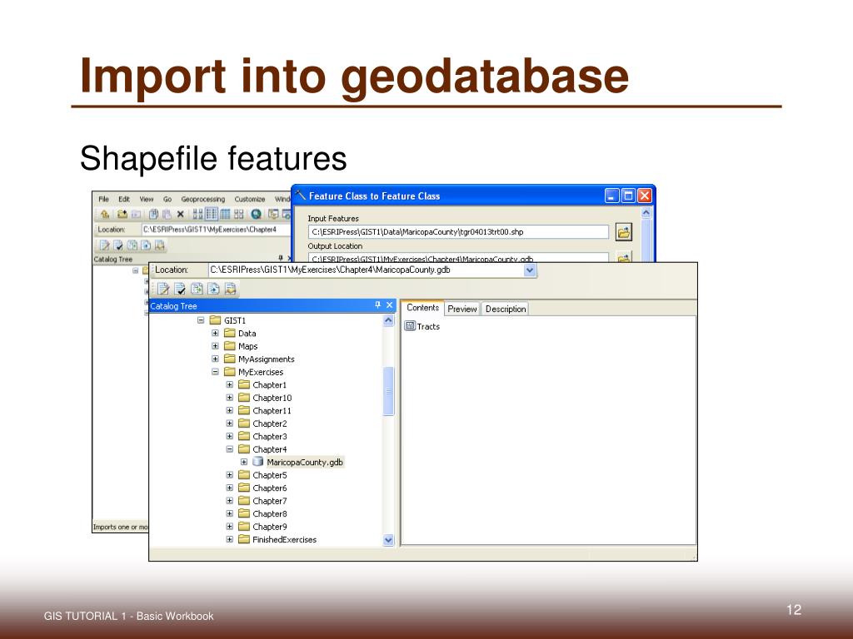Click the MaricopaCounty.gdb geodatabase cylinder icon

click(258, 462)
